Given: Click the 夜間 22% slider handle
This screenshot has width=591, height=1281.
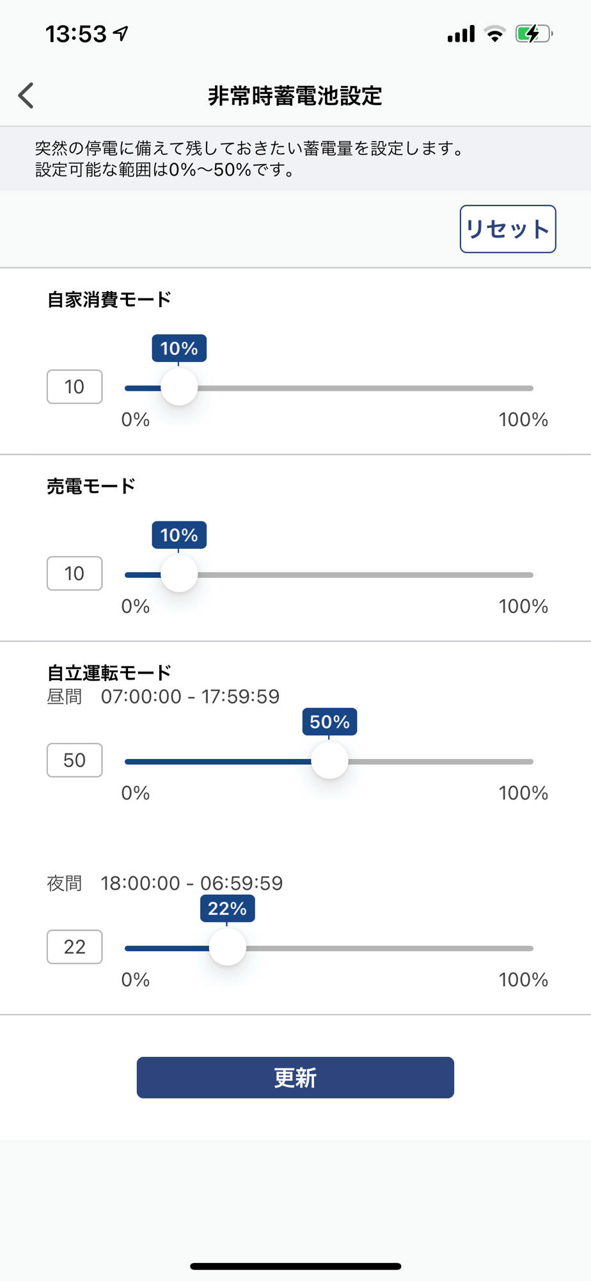Looking at the screenshot, I should point(227,947).
